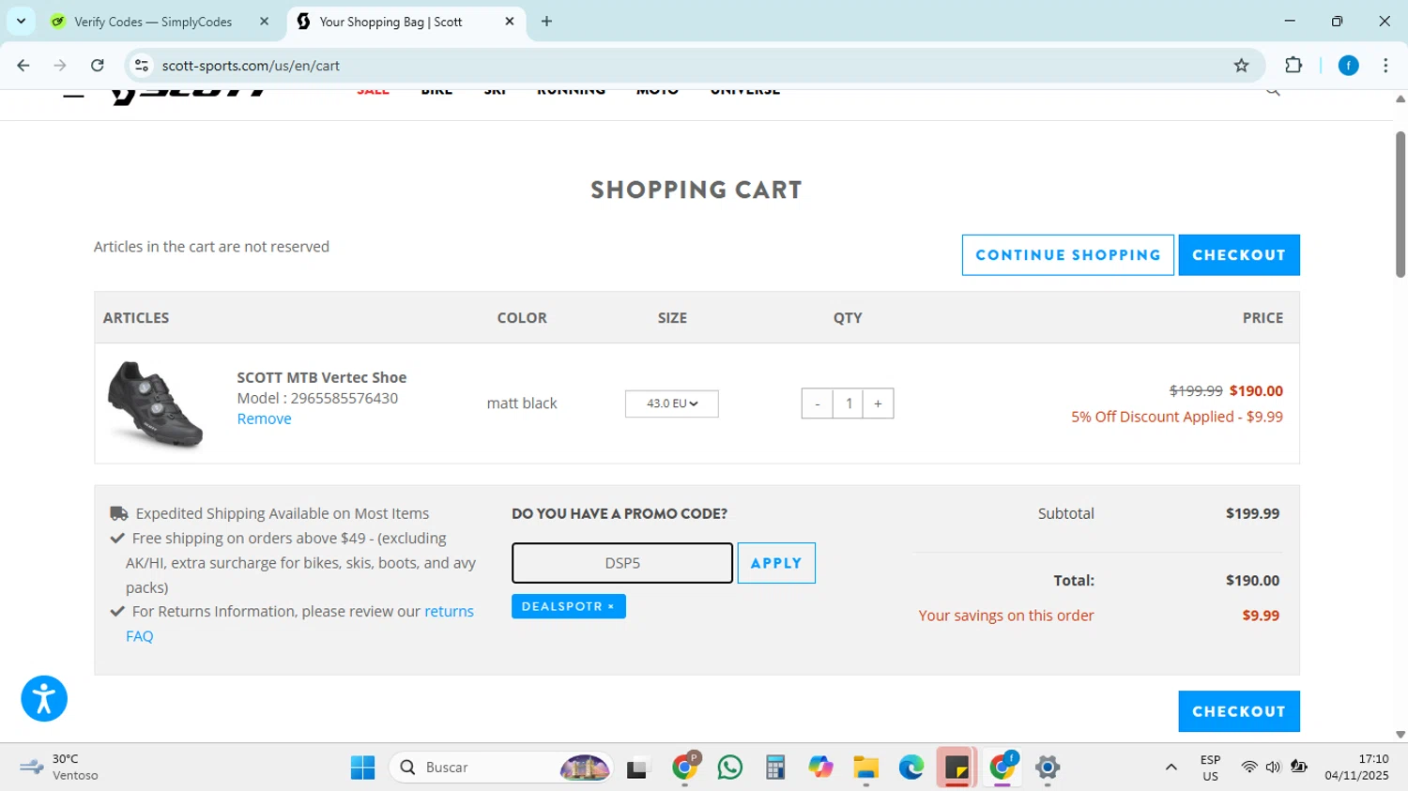Viewport: 1408px width, 791px height.
Task: Open Task View from the taskbar
Action: (638, 768)
